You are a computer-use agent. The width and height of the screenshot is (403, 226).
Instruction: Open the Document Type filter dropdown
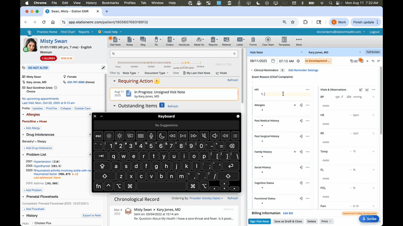[156, 73]
